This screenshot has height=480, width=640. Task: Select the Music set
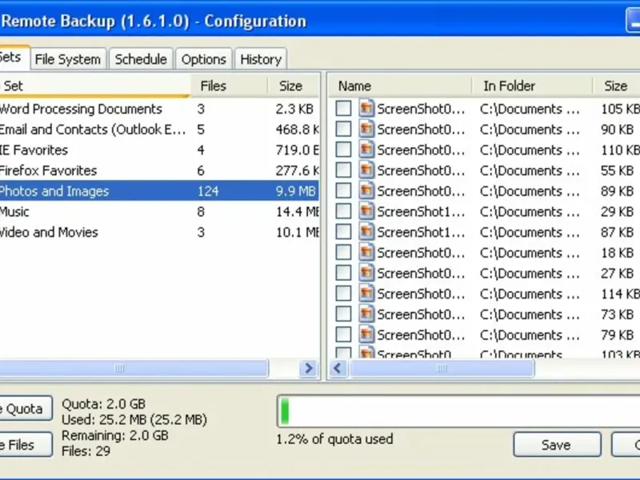tap(14, 211)
